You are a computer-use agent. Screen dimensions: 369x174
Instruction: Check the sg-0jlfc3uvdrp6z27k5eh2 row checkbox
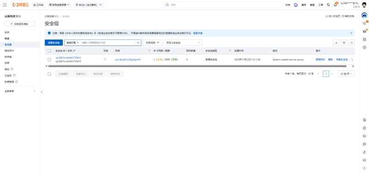(x=49, y=60)
